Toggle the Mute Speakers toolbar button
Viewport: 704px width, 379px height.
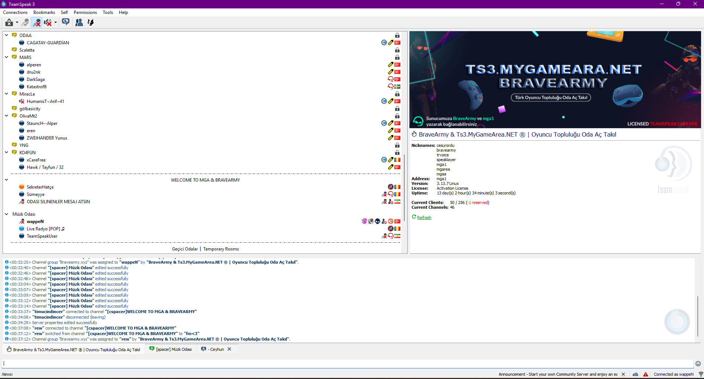pos(48,22)
